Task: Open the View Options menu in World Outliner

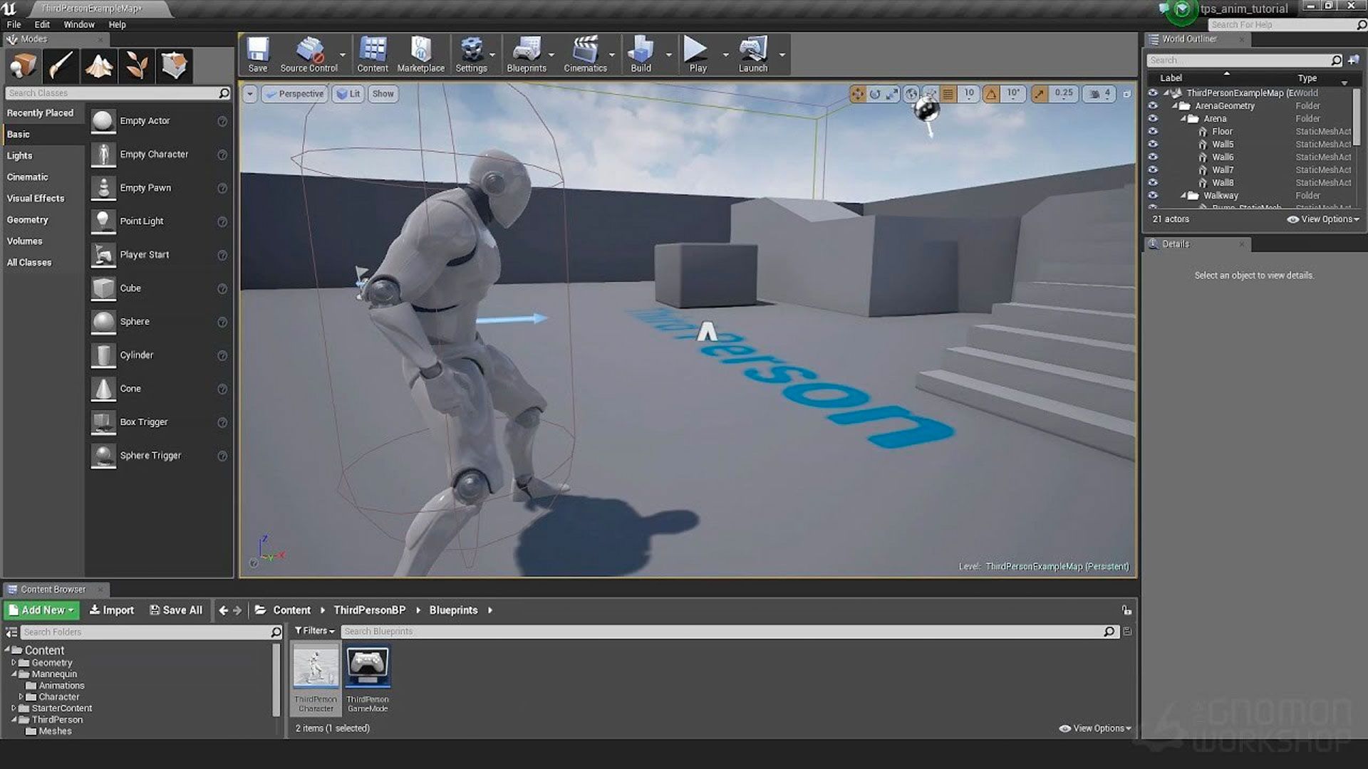Action: click(x=1322, y=219)
